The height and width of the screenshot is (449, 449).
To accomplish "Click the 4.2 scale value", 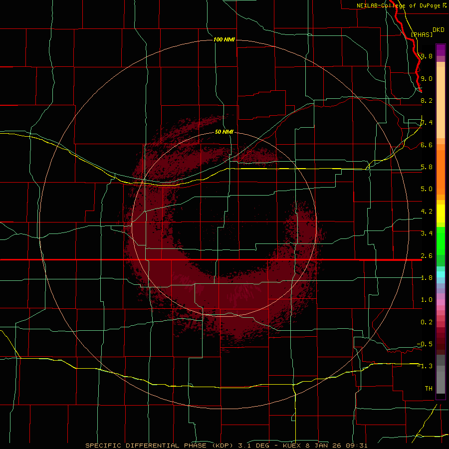I will click(x=427, y=212).
